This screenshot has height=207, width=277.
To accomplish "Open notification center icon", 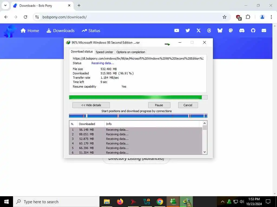I will [x=268, y=202].
